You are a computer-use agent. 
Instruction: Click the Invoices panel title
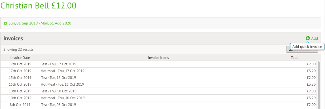point(13,38)
